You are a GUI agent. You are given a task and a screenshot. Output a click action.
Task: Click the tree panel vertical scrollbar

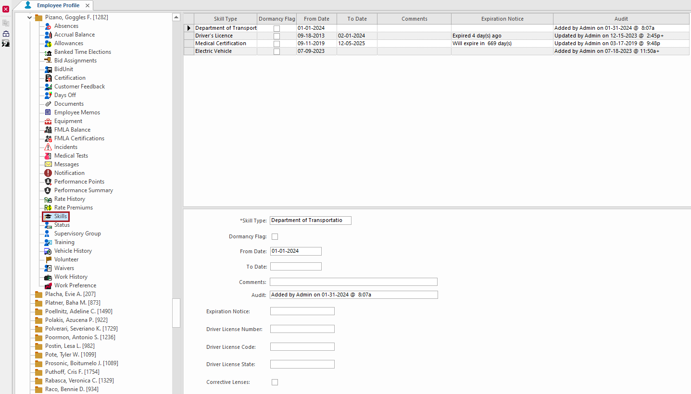point(176,312)
